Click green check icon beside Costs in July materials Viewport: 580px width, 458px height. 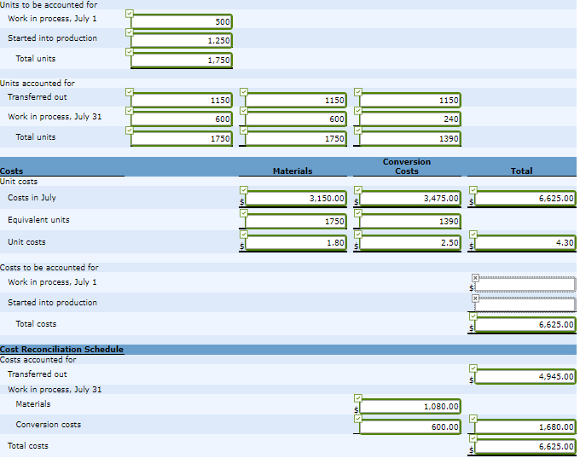tap(243, 190)
